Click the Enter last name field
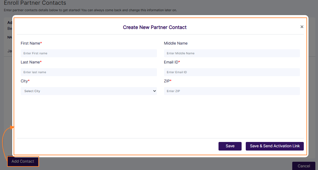318x170 pixels. (x=89, y=72)
